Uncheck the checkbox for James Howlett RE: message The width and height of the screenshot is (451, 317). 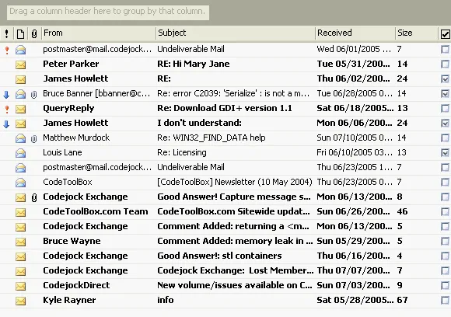(445, 78)
